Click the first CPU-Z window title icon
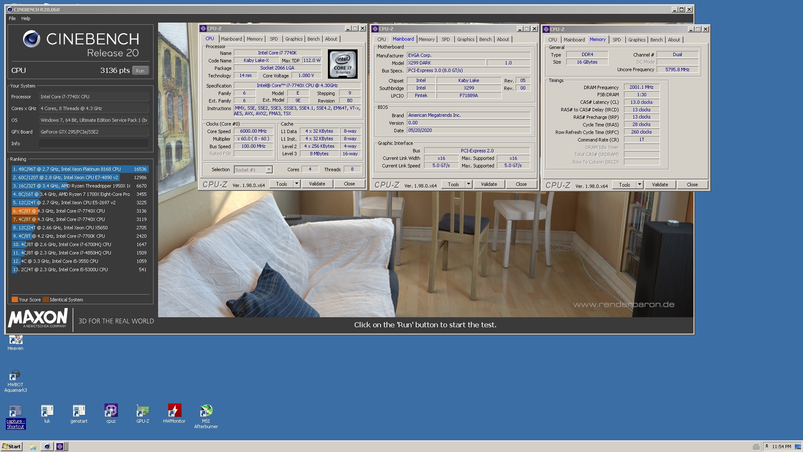 coord(203,28)
